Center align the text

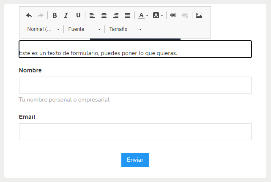pyautogui.click(x=104, y=15)
